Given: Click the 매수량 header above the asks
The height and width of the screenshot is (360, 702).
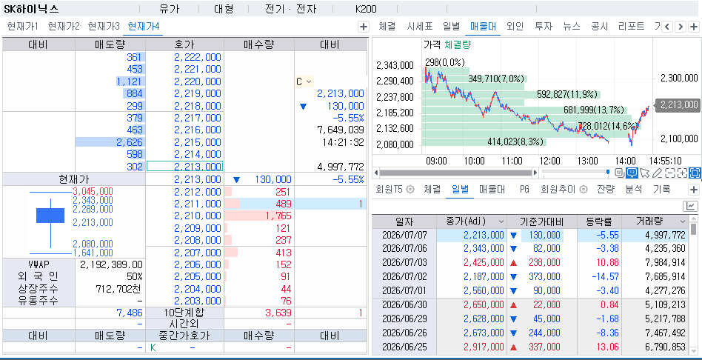Looking at the screenshot, I should pos(258,44).
